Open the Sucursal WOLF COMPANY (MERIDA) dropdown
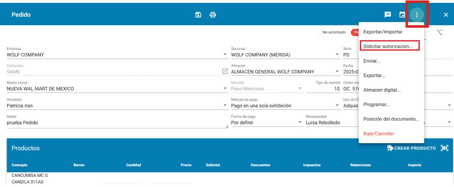 [337, 55]
